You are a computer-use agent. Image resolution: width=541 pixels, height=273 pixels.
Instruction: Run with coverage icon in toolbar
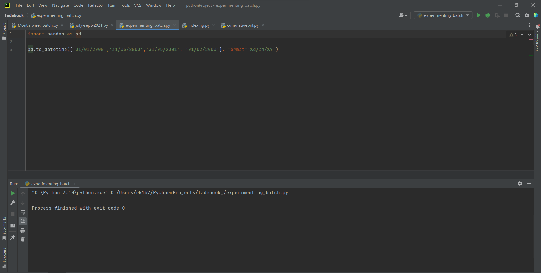(497, 15)
